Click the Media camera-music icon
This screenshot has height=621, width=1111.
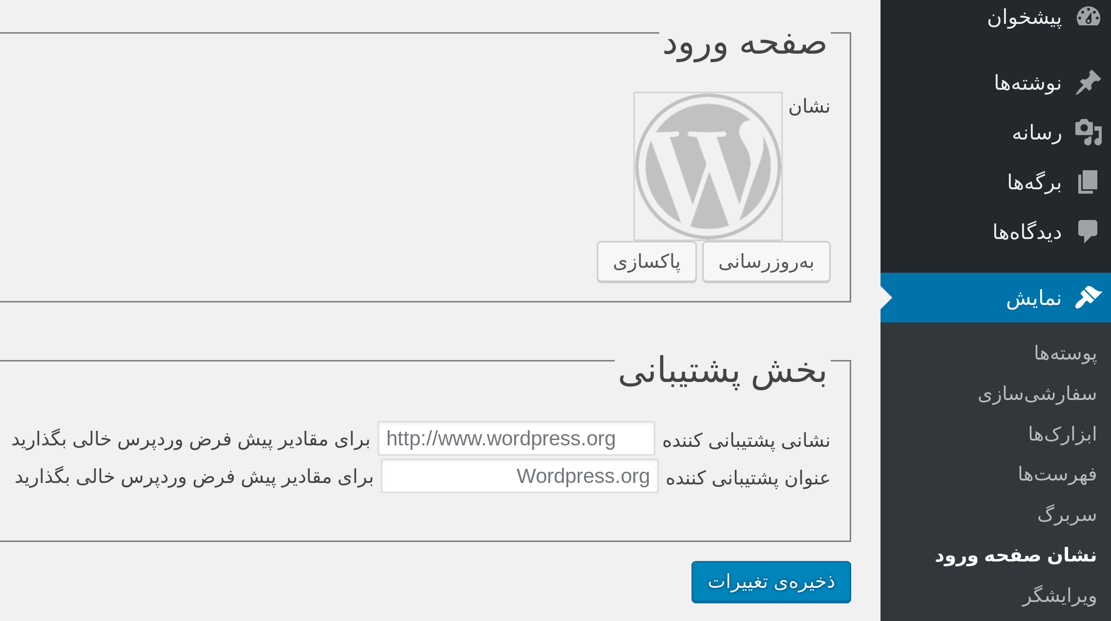(1088, 132)
